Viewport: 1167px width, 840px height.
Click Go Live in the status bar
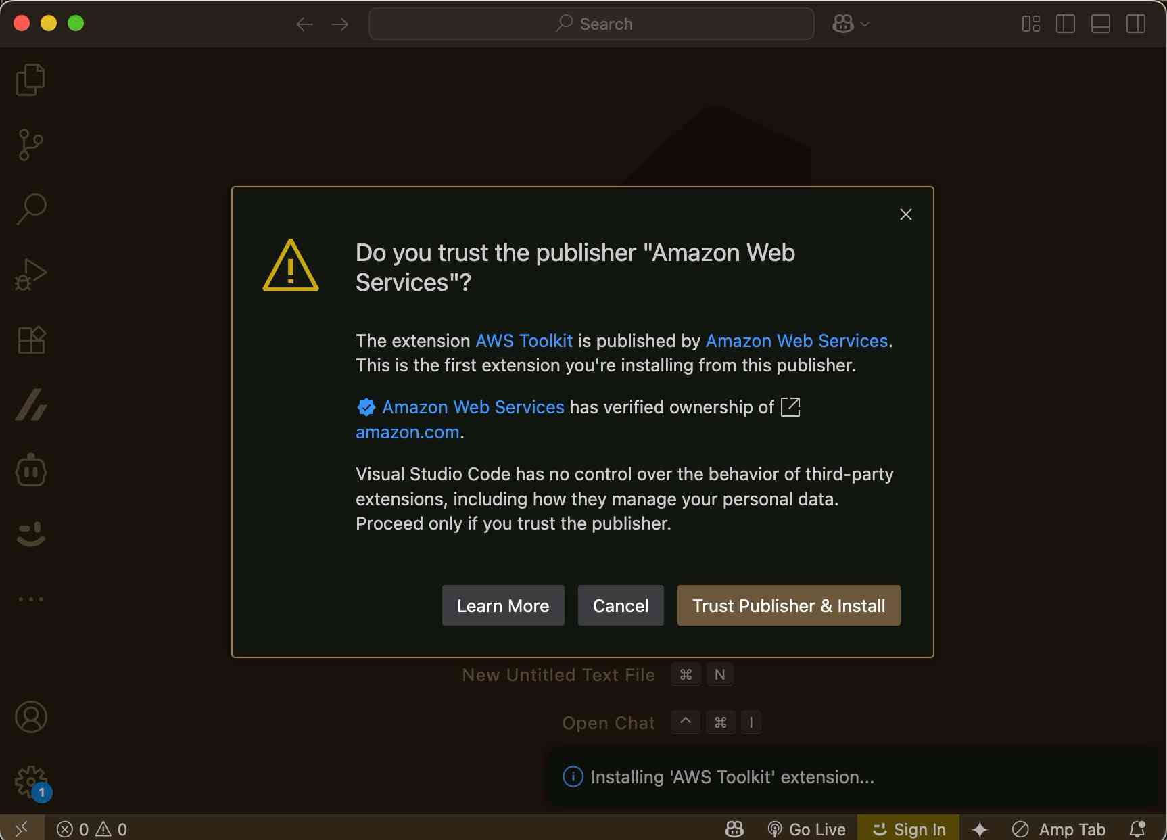(x=807, y=829)
